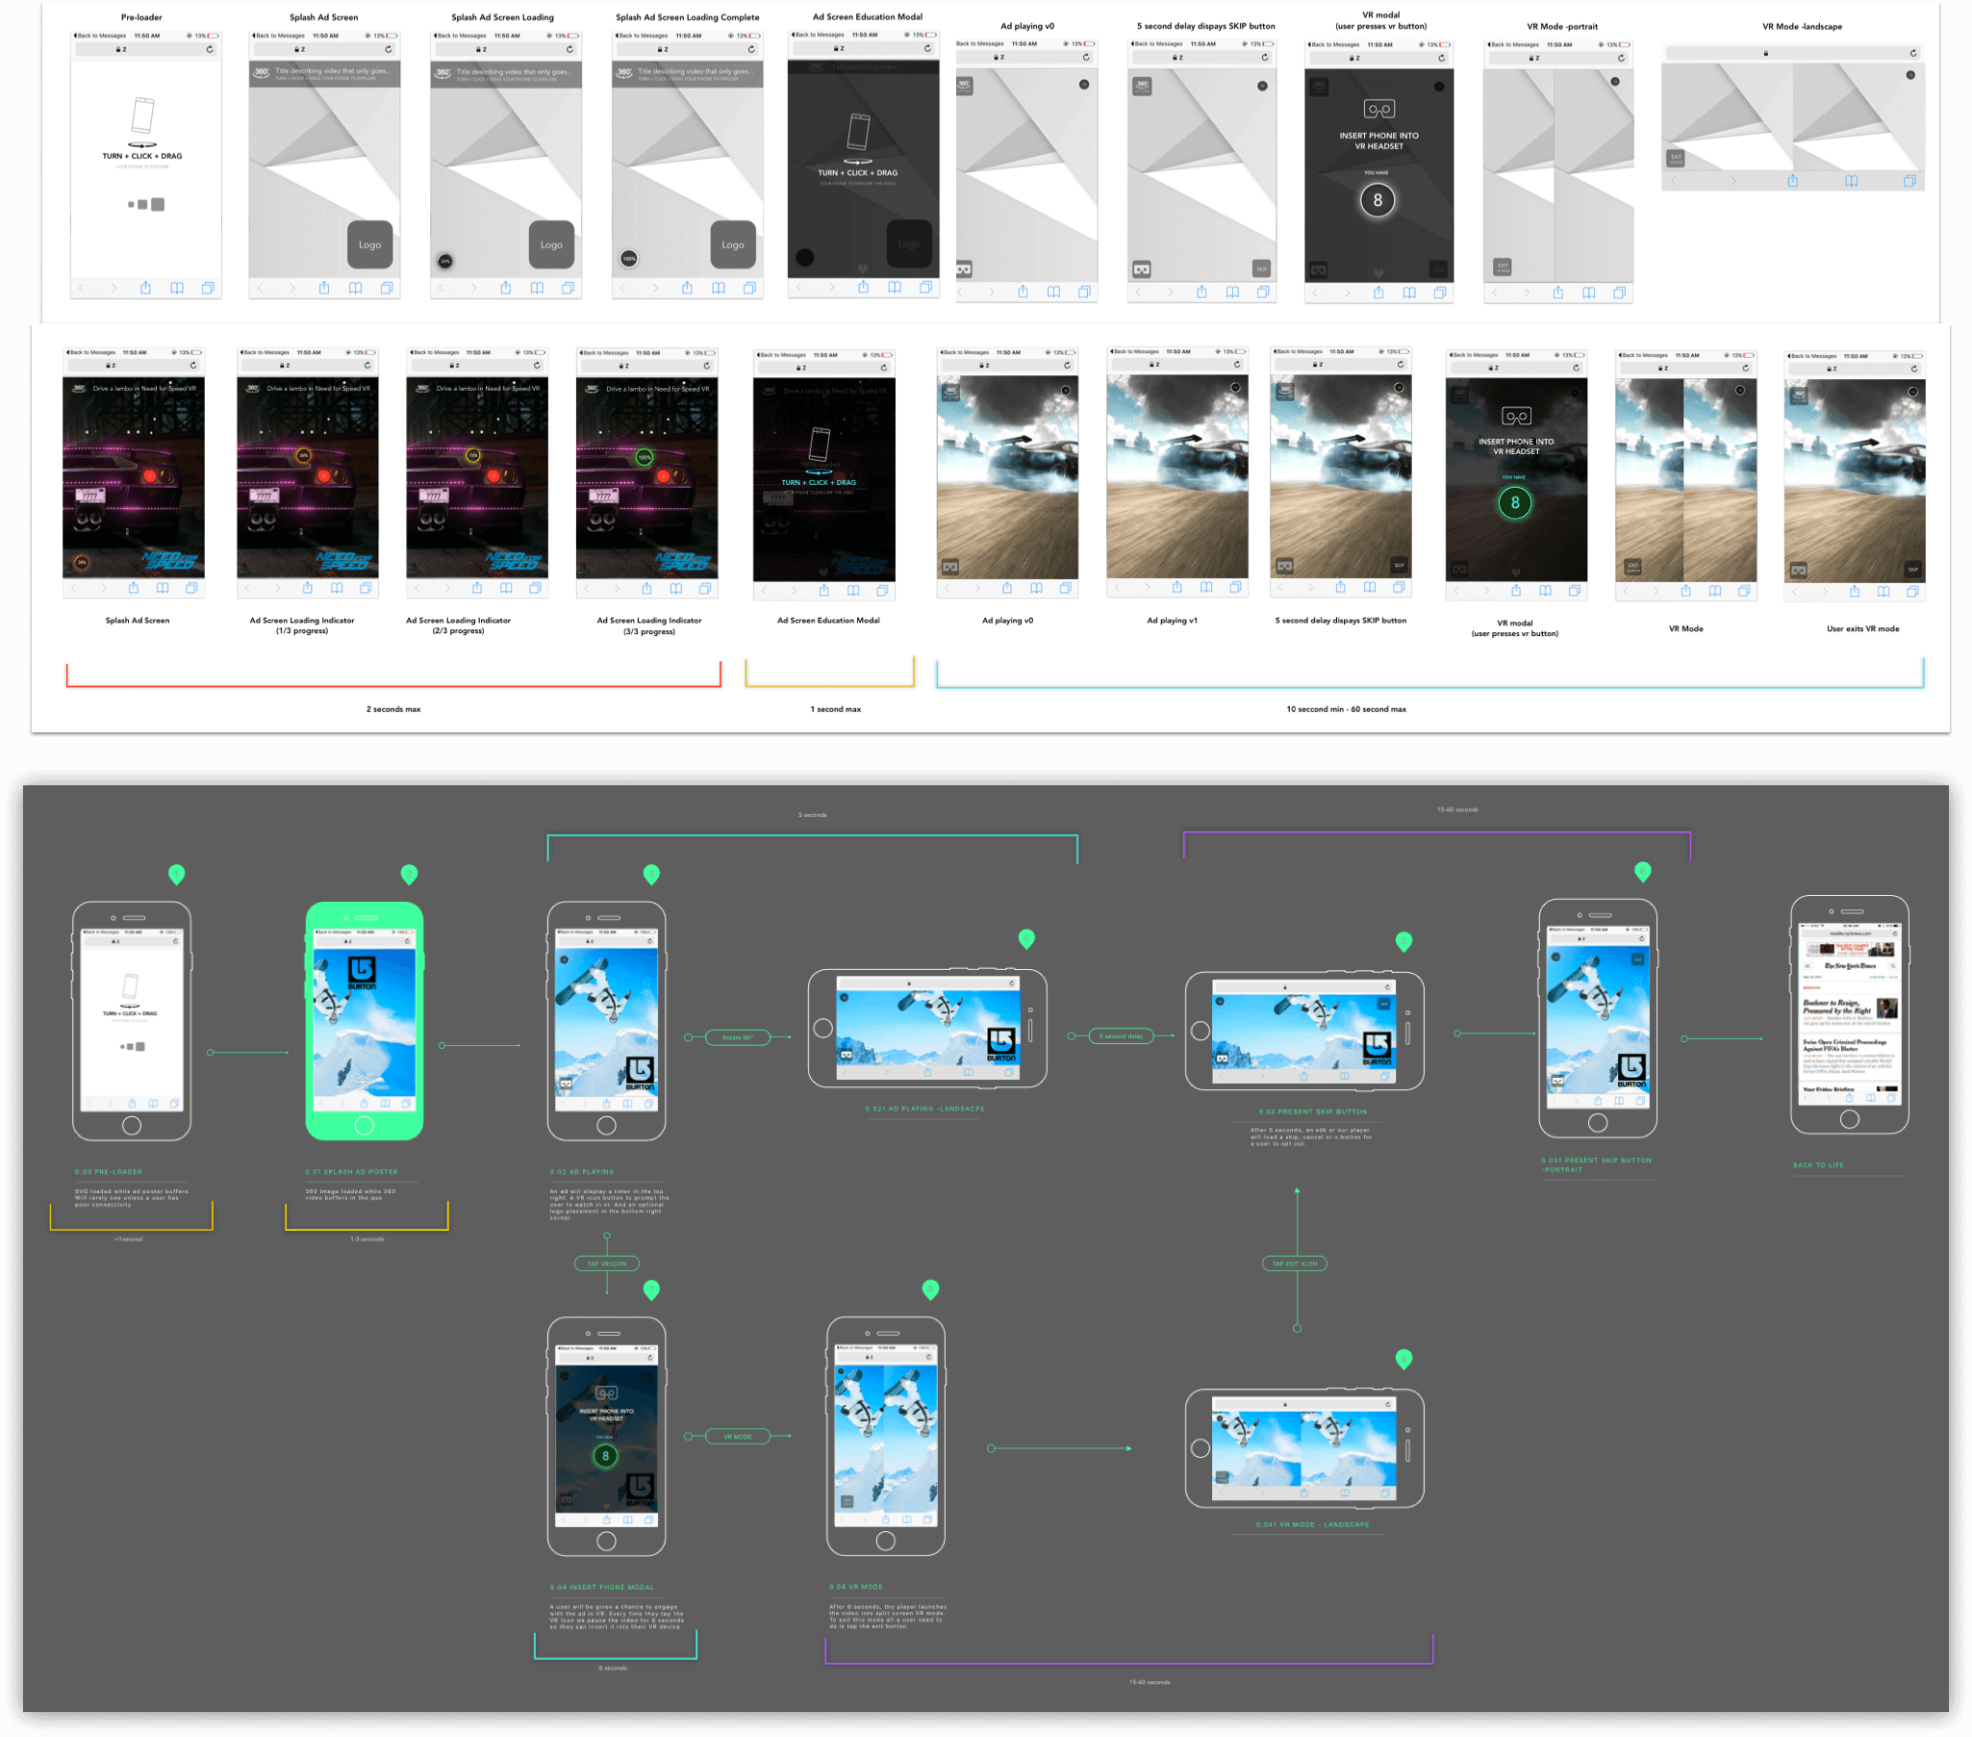Tap the tabs icon in the VR Mode -landscape wireframe toolbar
The width and height of the screenshot is (1972, 1737).
[x=1909, y=181]
